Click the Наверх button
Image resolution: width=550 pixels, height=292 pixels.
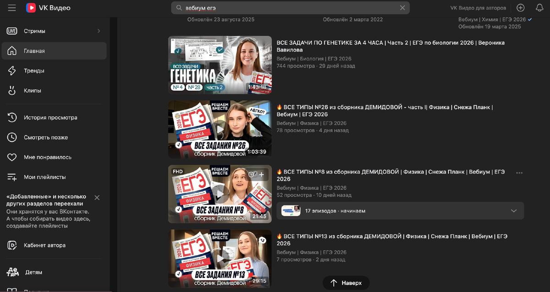tap(346, 283)
